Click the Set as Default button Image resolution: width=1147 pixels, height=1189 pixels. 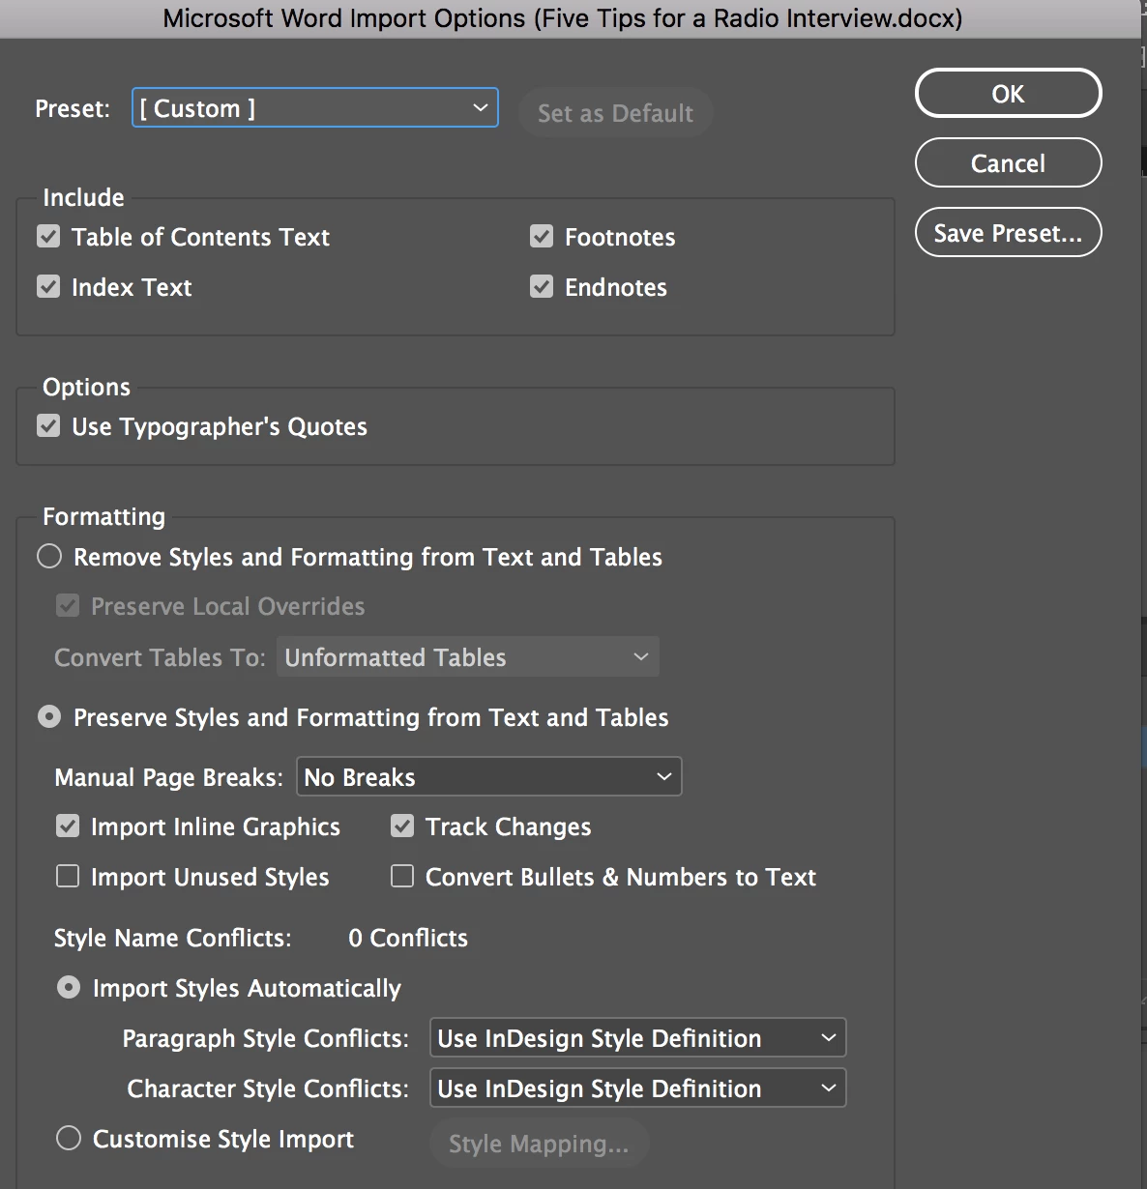[615, 113]
